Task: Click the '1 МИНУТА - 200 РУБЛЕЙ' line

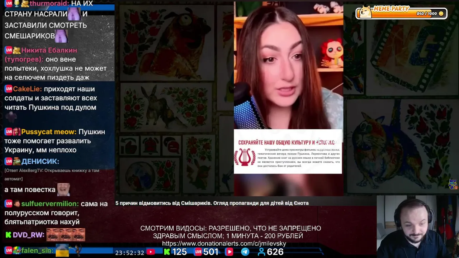Action: tap(265, 236)
